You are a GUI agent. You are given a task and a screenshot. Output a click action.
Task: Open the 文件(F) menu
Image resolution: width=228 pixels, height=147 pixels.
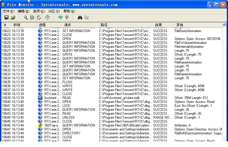point(8,11)
